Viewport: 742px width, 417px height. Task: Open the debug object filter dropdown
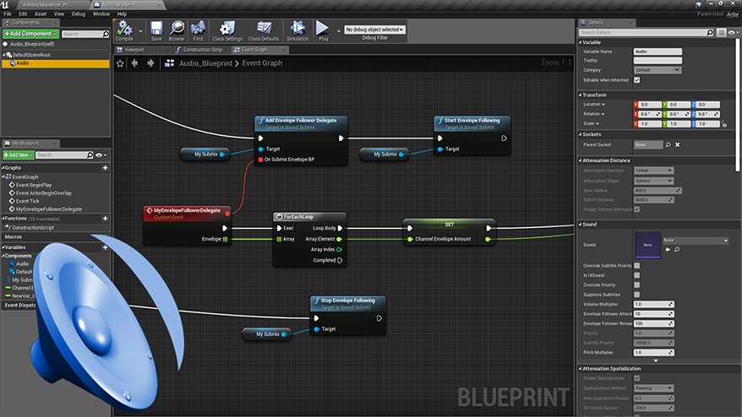pyautogui.click(x=374, y=30)
